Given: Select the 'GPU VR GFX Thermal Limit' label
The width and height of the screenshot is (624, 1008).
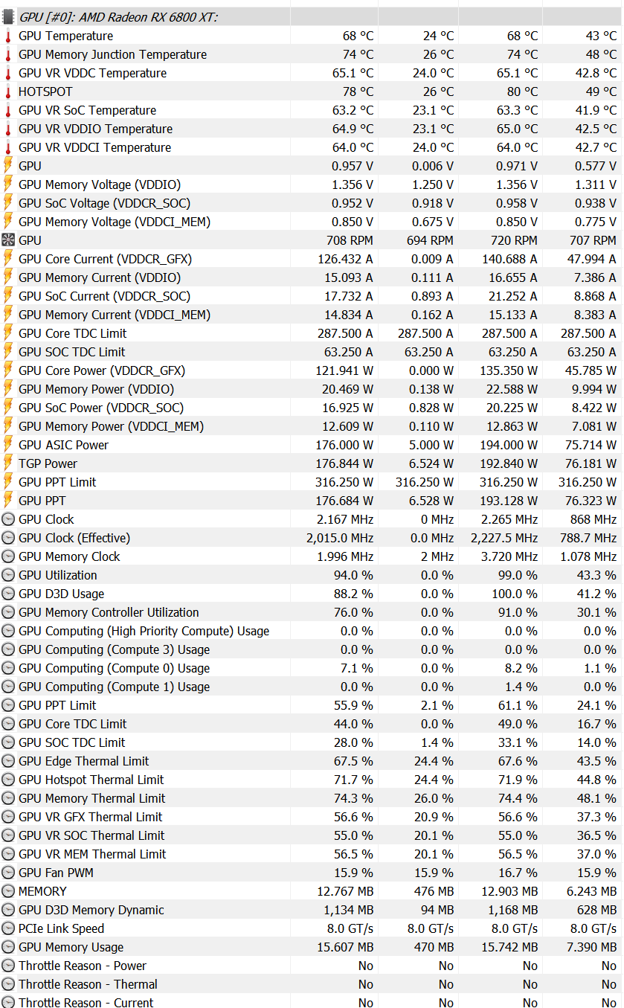Looking at the screenshot, I should (x=91, y=817).
